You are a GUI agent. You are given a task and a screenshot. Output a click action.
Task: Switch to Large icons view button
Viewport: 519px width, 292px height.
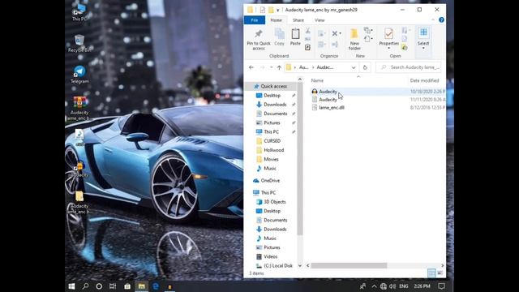pyautogui.click(x=440, y=273)
